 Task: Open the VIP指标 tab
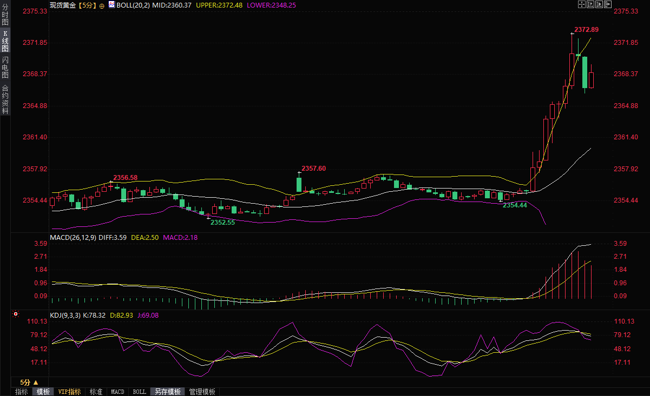69,392
